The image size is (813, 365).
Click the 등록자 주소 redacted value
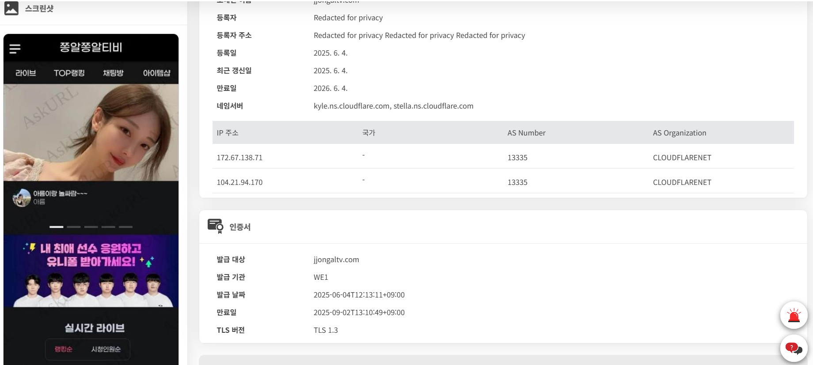(419, 35)
